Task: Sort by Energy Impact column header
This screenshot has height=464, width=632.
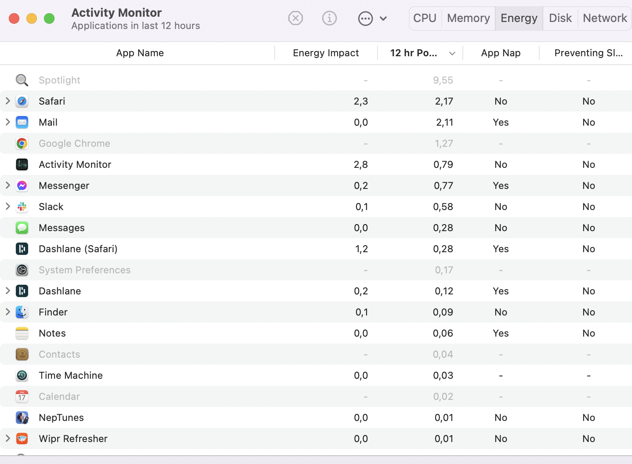Action: 326,53
